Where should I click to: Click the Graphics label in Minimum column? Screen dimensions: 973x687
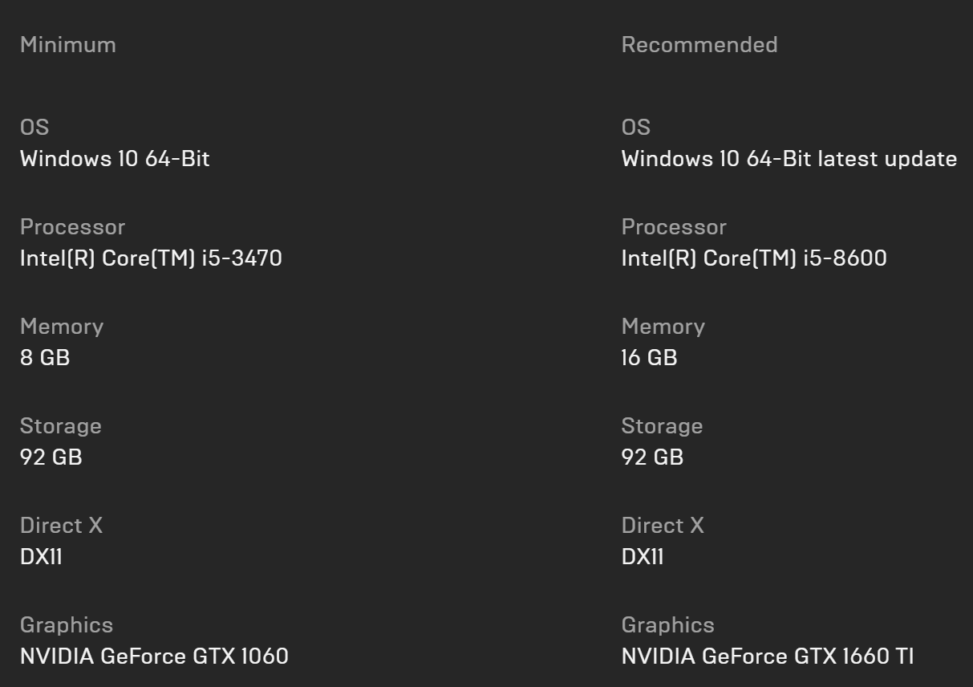click(67, 625)
